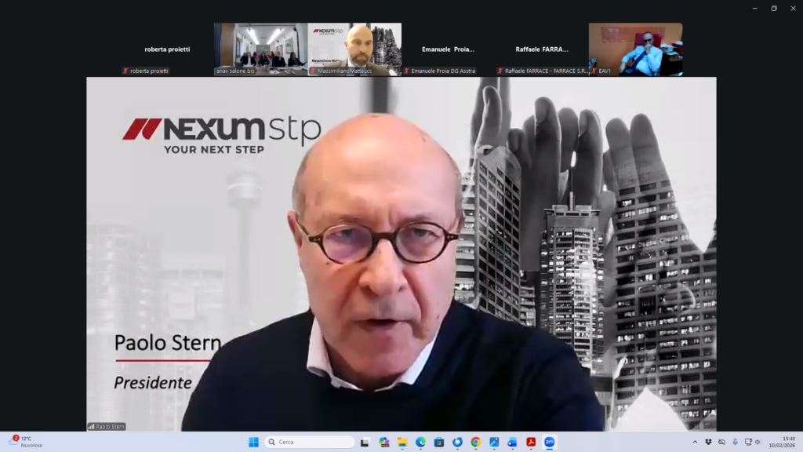Select the EAV1 participant video thumbnail
This screenshot has width=803, height=452.
coord(635,49)
